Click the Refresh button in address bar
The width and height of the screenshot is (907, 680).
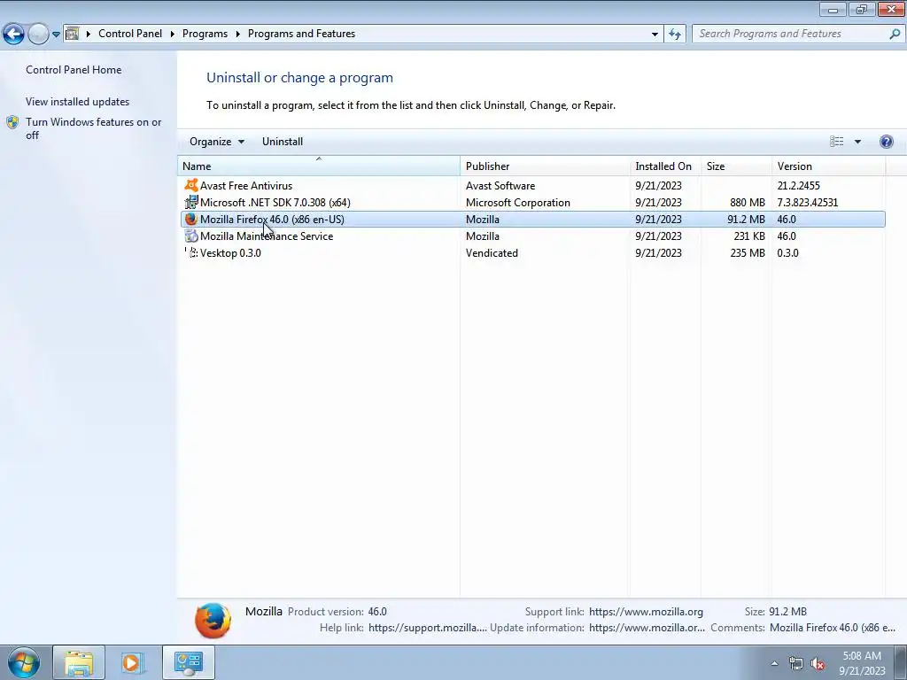[x=674, y=35]
